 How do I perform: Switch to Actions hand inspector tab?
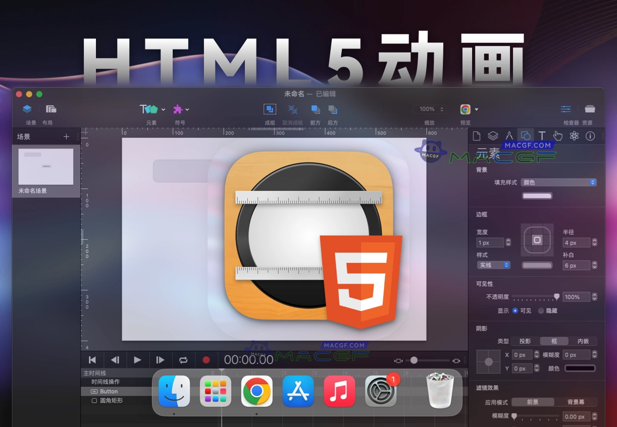tap(557, 136)
